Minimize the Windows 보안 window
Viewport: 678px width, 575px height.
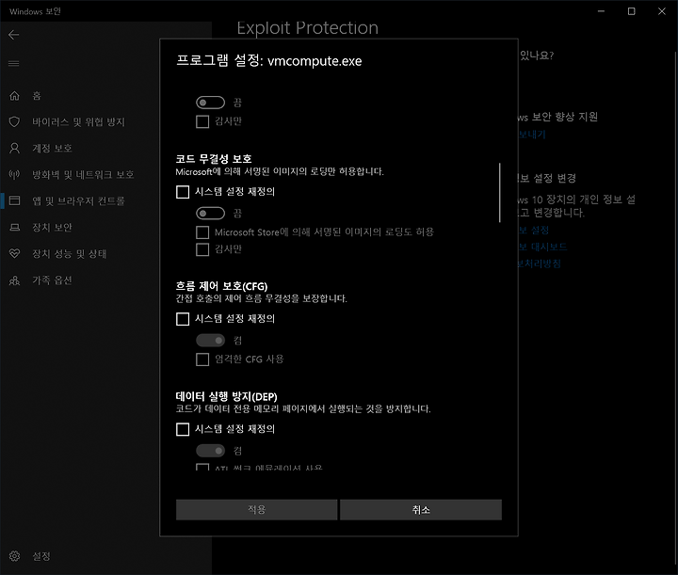coord(601,11)
